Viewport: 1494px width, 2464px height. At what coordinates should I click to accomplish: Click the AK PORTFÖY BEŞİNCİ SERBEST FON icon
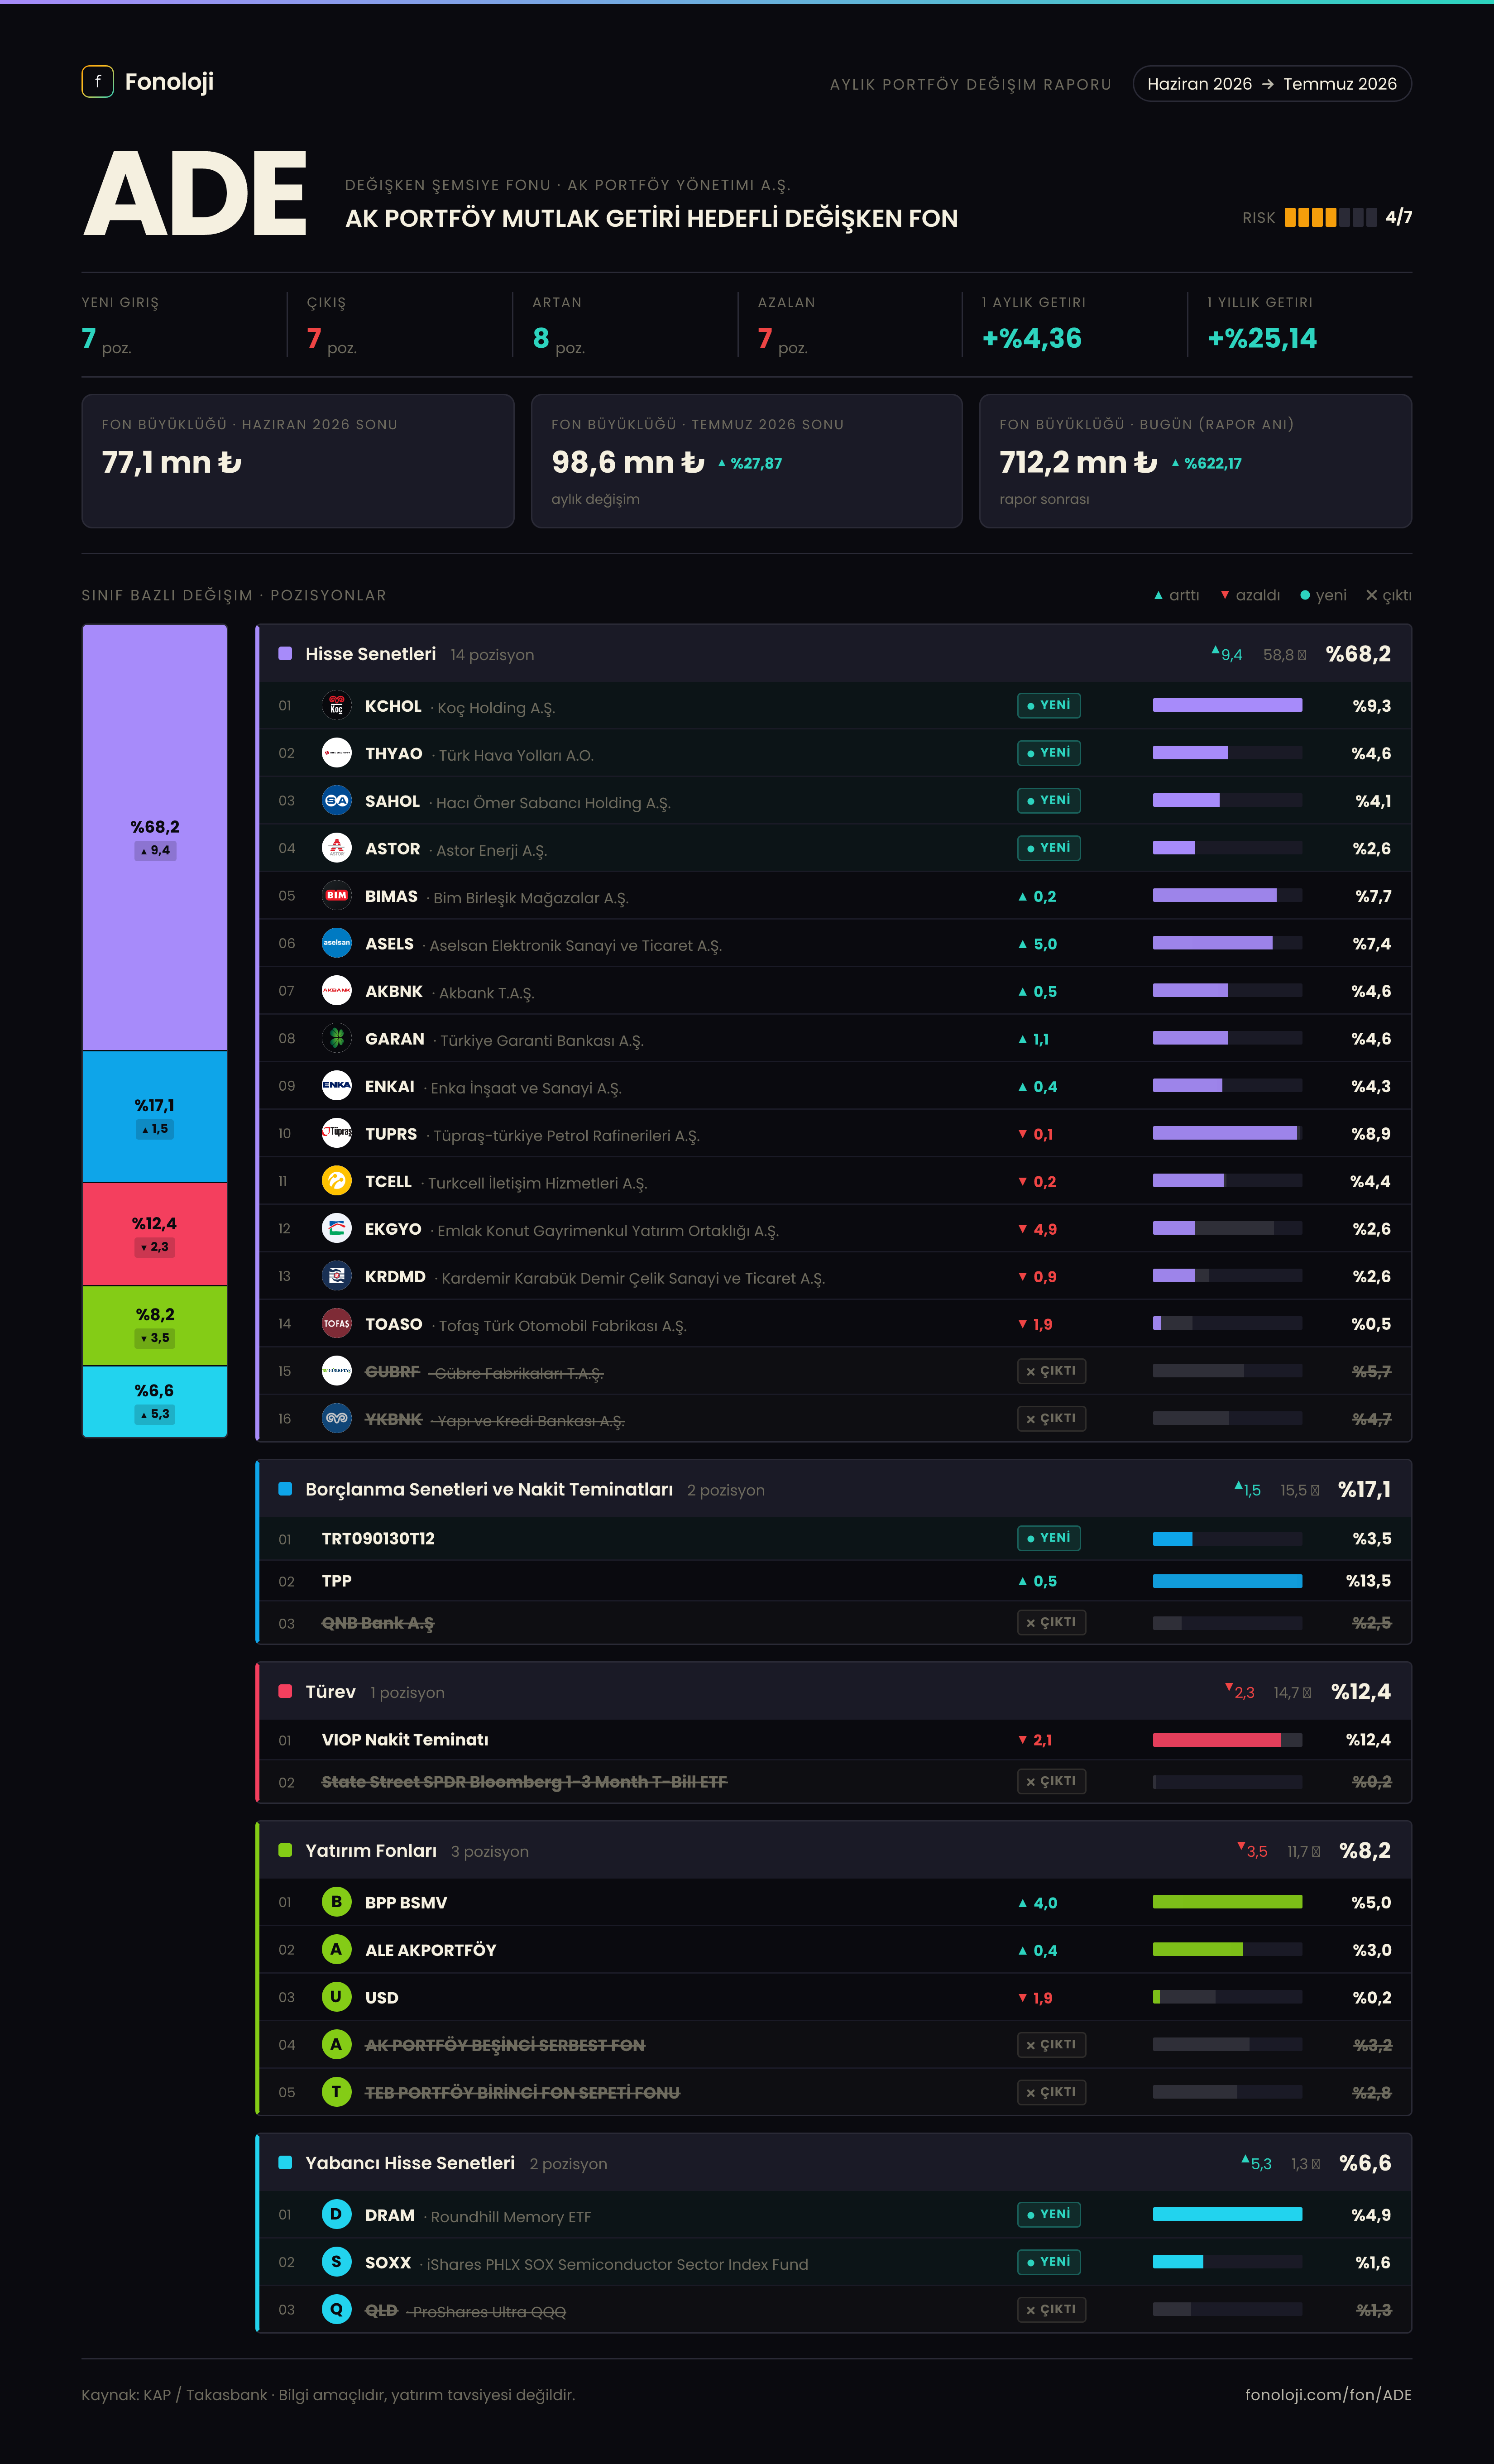tap(337, 2044)
